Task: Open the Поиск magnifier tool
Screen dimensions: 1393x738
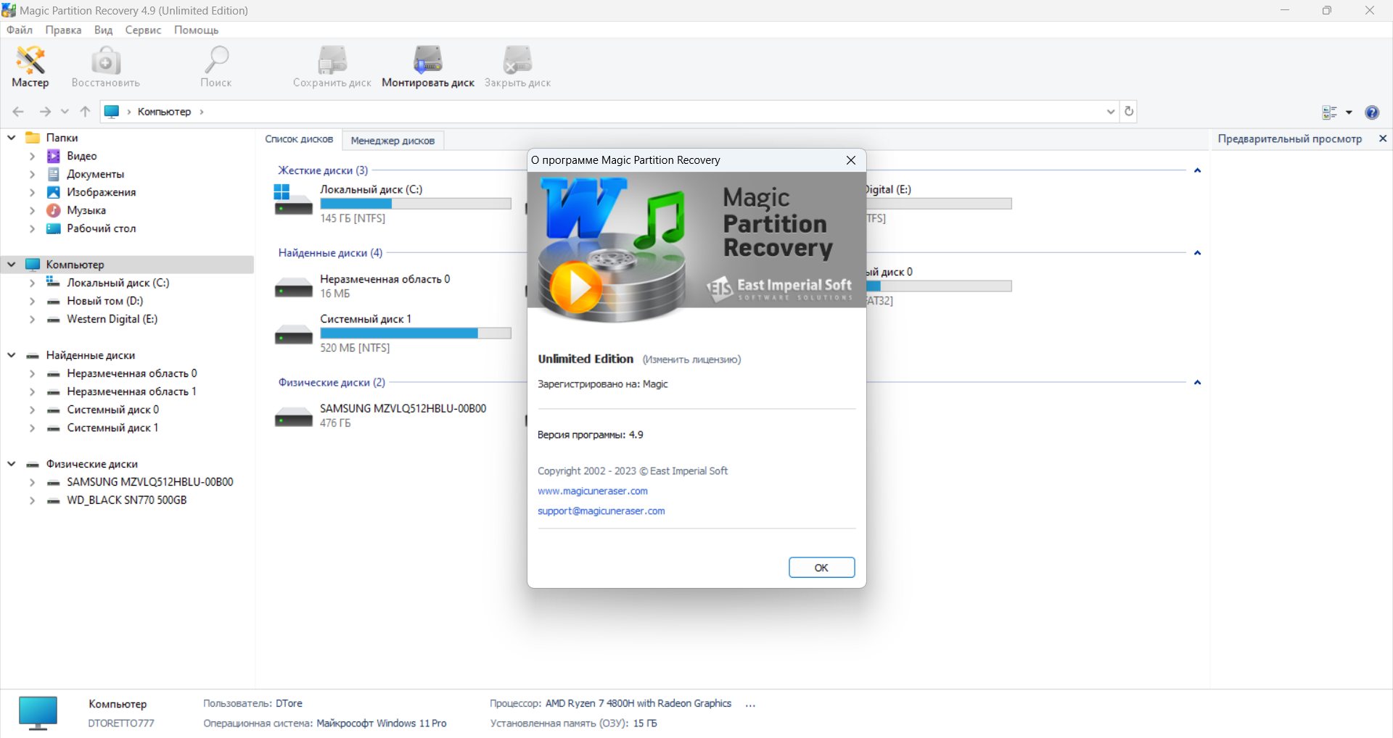Action: click(x=216, y=67)
